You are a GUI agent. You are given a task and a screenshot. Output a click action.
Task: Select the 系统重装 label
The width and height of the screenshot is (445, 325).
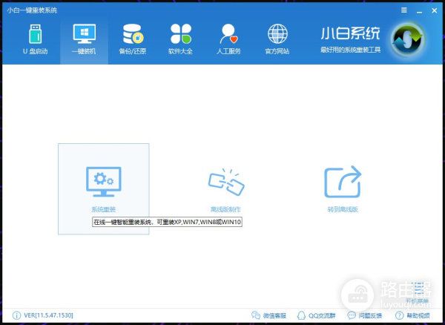point(103,209)
